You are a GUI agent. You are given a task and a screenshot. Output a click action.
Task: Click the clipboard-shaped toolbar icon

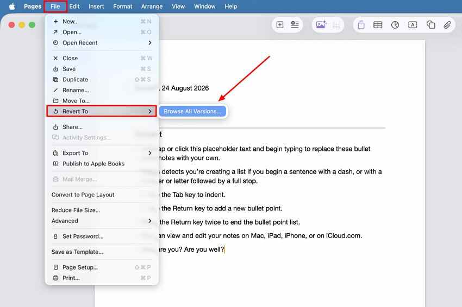[x=361, y=25]
